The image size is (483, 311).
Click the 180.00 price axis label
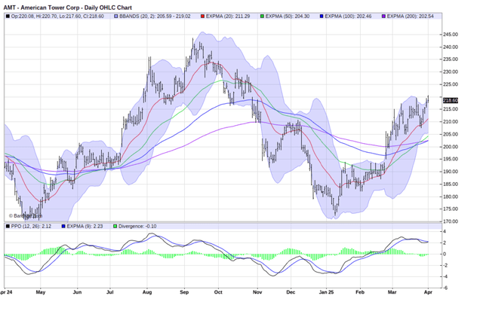pyautogui.click(x=451, y=197)
